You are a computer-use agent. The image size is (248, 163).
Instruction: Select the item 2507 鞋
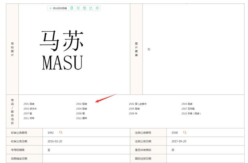point(28,113)
